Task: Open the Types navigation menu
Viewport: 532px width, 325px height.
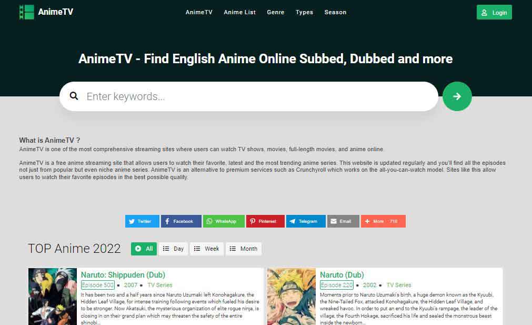Action: tap(304, 12)
